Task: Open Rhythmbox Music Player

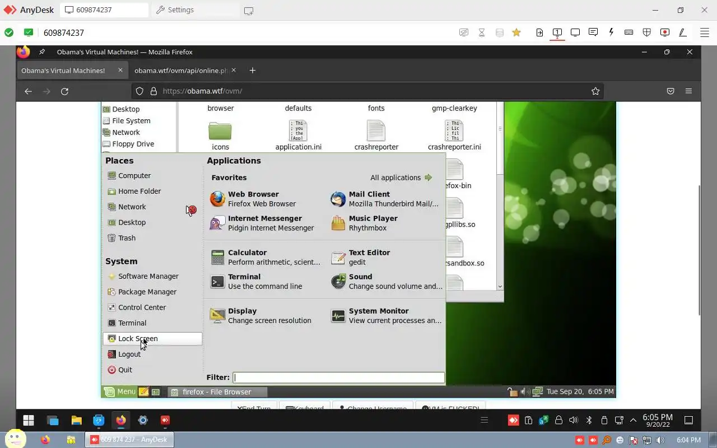Action: pyautogui.click(x=364, y=223)
